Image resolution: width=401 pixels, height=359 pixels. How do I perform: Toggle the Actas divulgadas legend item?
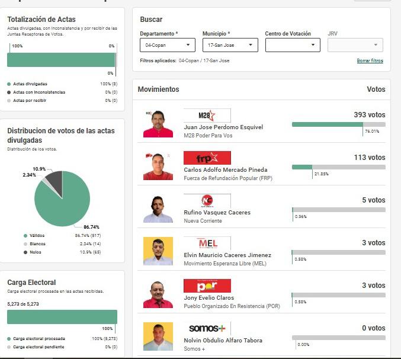tap(30, 84)
